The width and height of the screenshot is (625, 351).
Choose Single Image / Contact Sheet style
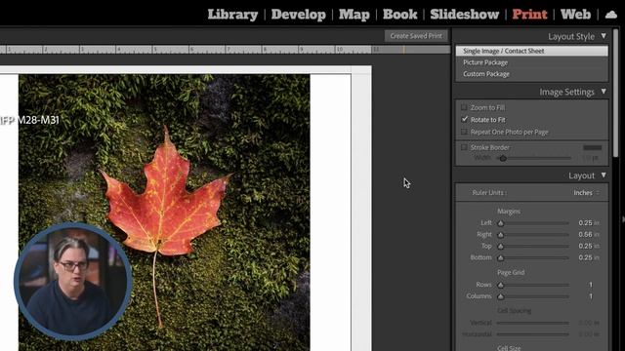(x=531, y=51)
